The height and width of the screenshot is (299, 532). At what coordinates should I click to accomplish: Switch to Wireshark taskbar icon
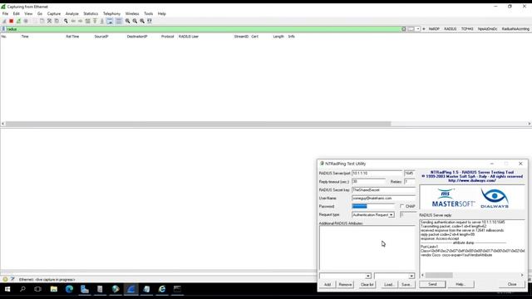click(131, 289)
